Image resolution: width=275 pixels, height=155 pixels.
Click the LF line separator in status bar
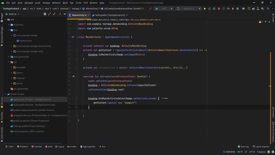click(246, 152)
